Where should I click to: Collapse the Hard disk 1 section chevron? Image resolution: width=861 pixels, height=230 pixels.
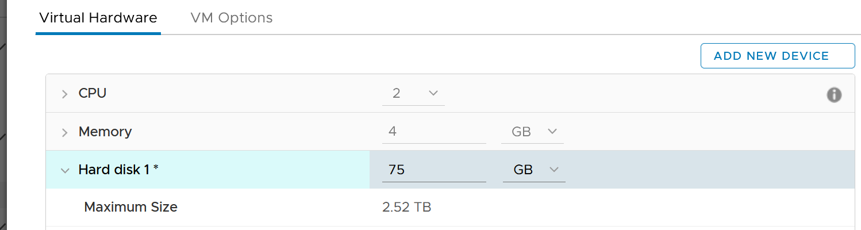[x=64, y=171]
